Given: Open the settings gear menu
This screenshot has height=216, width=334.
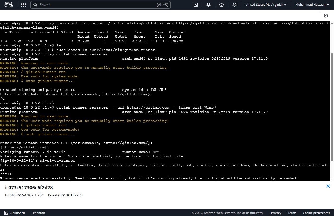Looking at the screenshot, I should pyautogui.click(x=235, y=5).
